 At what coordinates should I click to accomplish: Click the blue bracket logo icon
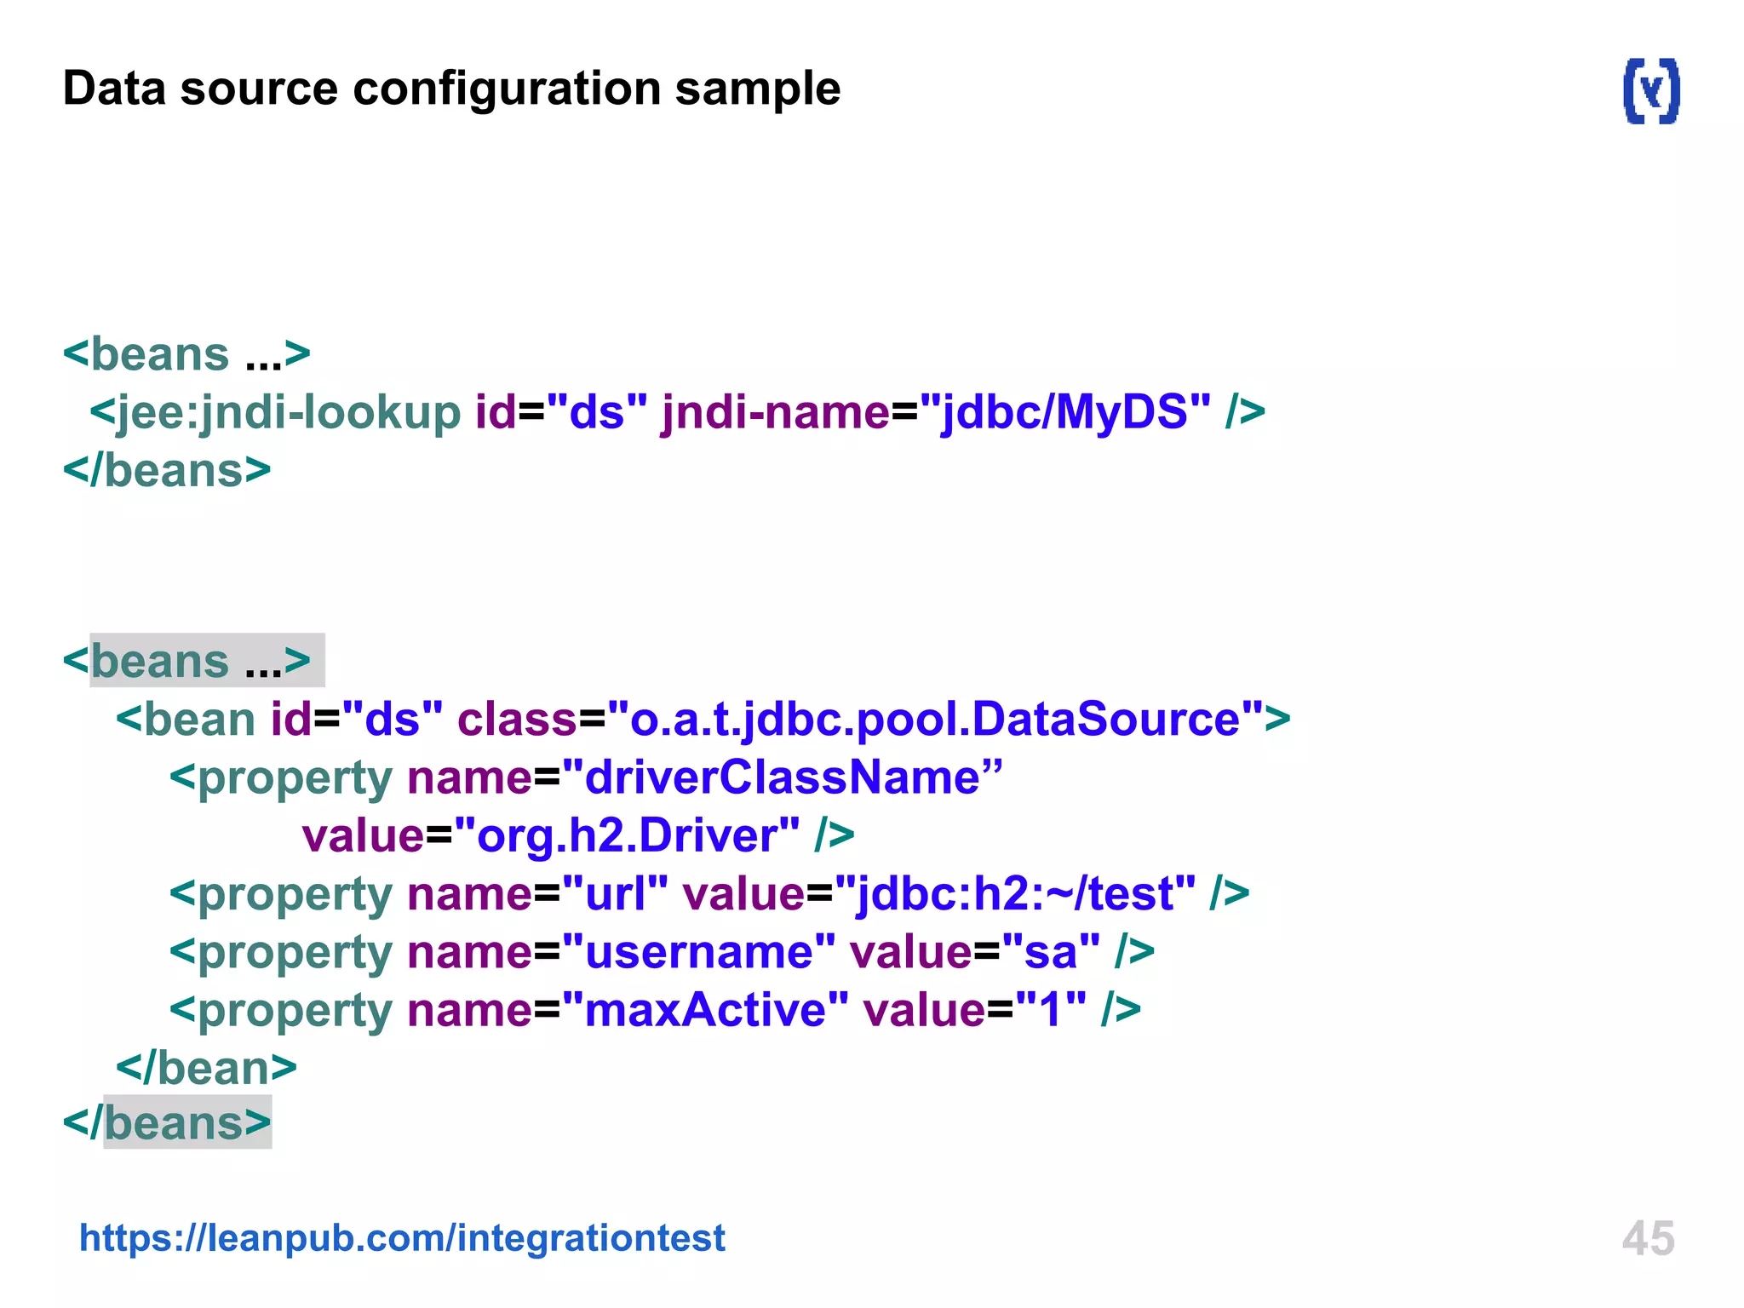pos(1651,91)
